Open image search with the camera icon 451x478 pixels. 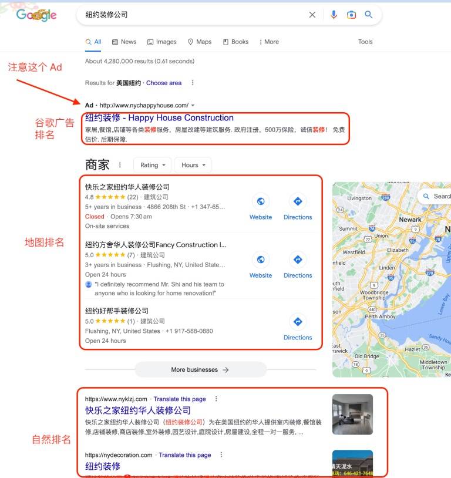[x=351, y=15]
